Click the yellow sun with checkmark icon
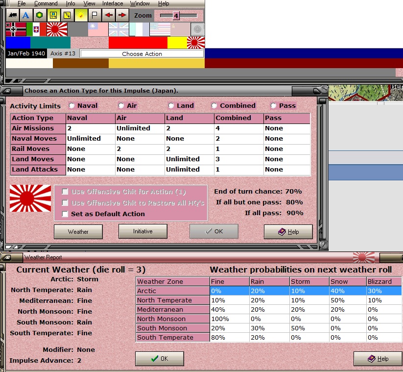The image size is (403, 372). pos(81,15)
